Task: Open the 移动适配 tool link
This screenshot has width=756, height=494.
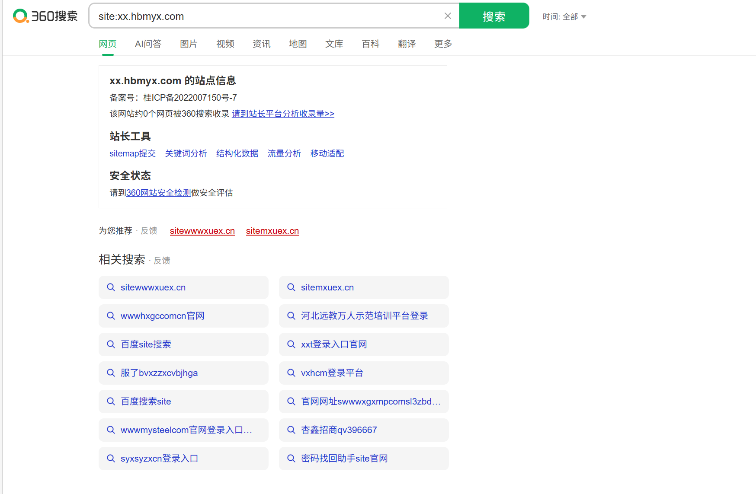Action: [327, 153]
